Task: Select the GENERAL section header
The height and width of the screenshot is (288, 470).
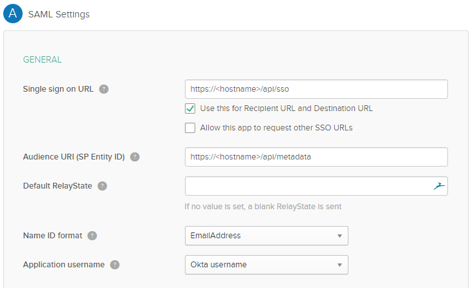Action: point(42,60)
